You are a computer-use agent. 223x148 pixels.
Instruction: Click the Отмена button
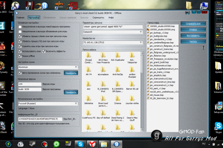(193, 30)
